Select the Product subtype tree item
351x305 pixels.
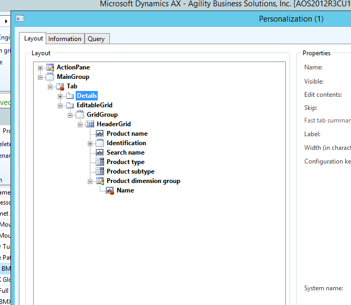130,171
